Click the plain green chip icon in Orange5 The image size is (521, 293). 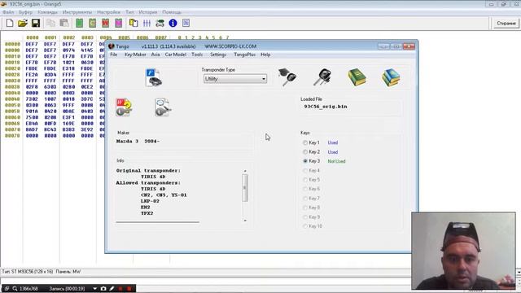click(x=80, y=23)
